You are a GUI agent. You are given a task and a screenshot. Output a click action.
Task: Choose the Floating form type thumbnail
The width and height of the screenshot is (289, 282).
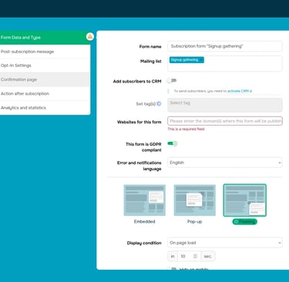(x=244, y=200)
